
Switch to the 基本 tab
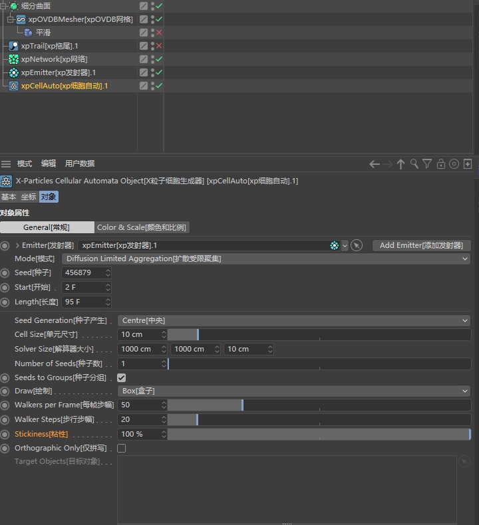(9, 197)
